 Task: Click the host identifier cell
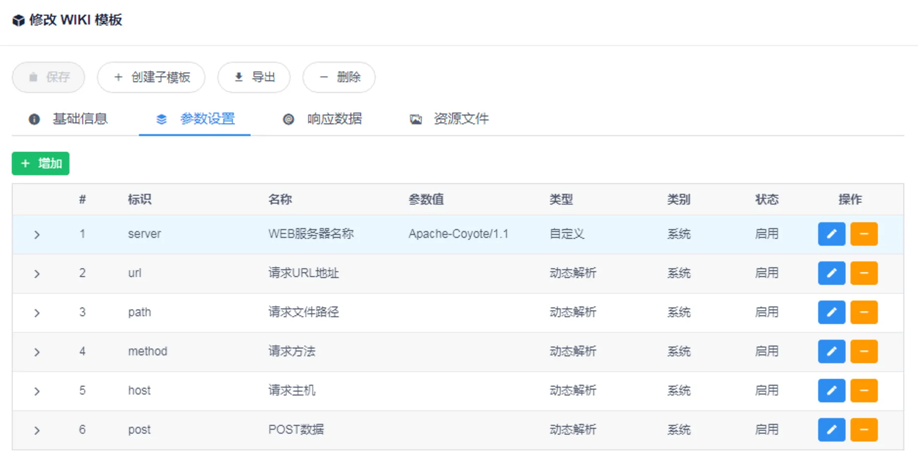click(139, 391)
